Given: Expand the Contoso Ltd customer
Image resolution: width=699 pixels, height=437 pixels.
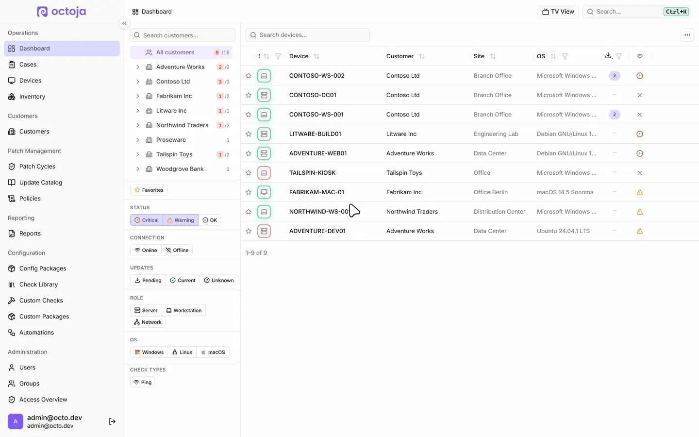Looking at the screenshot, I should 138,82.
